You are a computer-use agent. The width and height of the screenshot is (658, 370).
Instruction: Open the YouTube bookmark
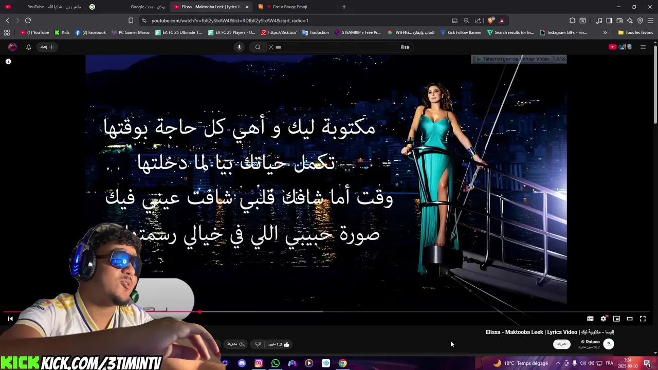pos(34,32)
